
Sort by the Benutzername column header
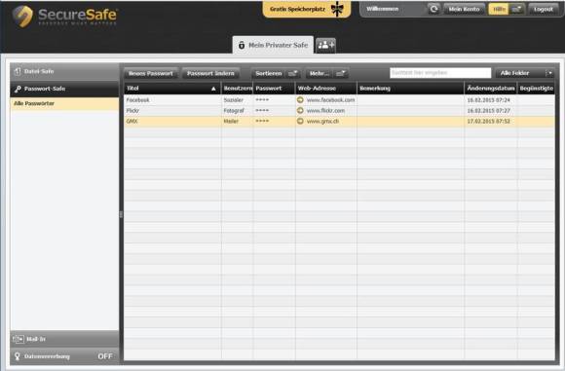[237, 89]
